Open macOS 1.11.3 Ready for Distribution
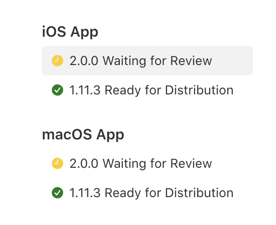 (x=147, y=193)
